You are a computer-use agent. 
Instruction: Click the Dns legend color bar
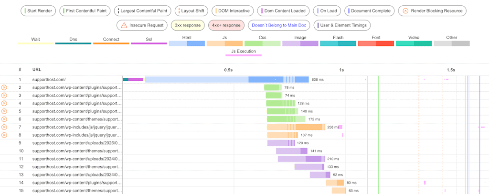click(x=73, y=43)
